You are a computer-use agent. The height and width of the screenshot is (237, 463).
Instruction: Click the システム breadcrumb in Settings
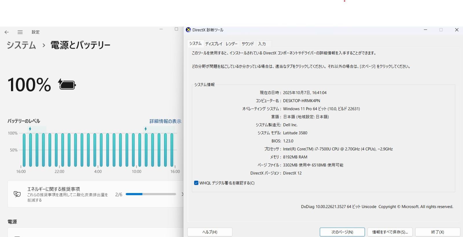21,45
